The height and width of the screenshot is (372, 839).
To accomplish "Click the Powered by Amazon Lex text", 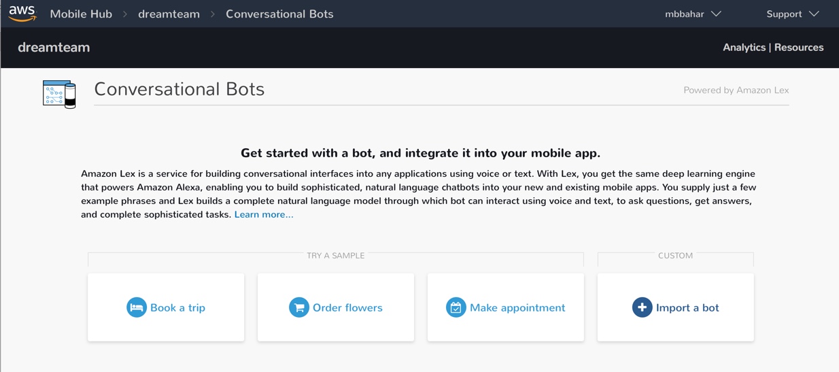I will tap(736, 90).
